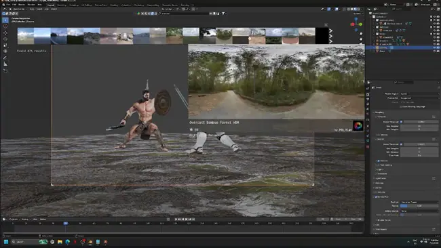Select the Select Box tool
The width and height of the screenshot is (441, 248).
(x=5, y=20)
